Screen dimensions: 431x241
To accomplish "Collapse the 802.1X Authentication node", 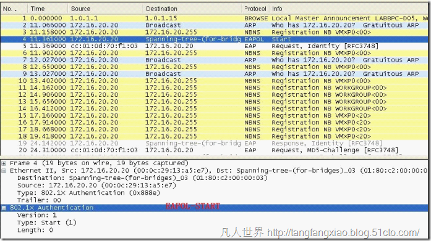I will [4, 208].
